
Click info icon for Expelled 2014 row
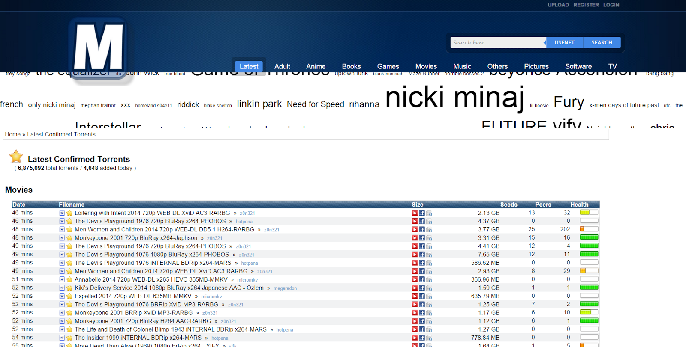pos(429,296)
